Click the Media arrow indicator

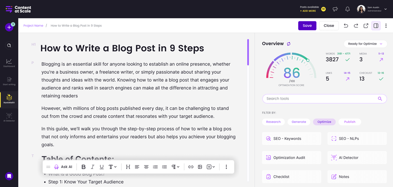click(381, 60)
